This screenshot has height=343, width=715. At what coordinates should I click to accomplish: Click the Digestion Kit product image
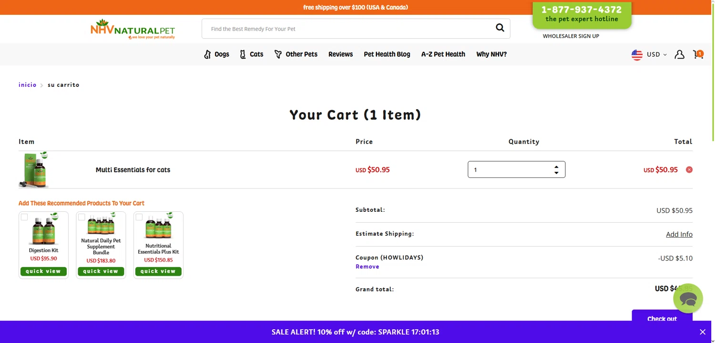tap(43, 230)
